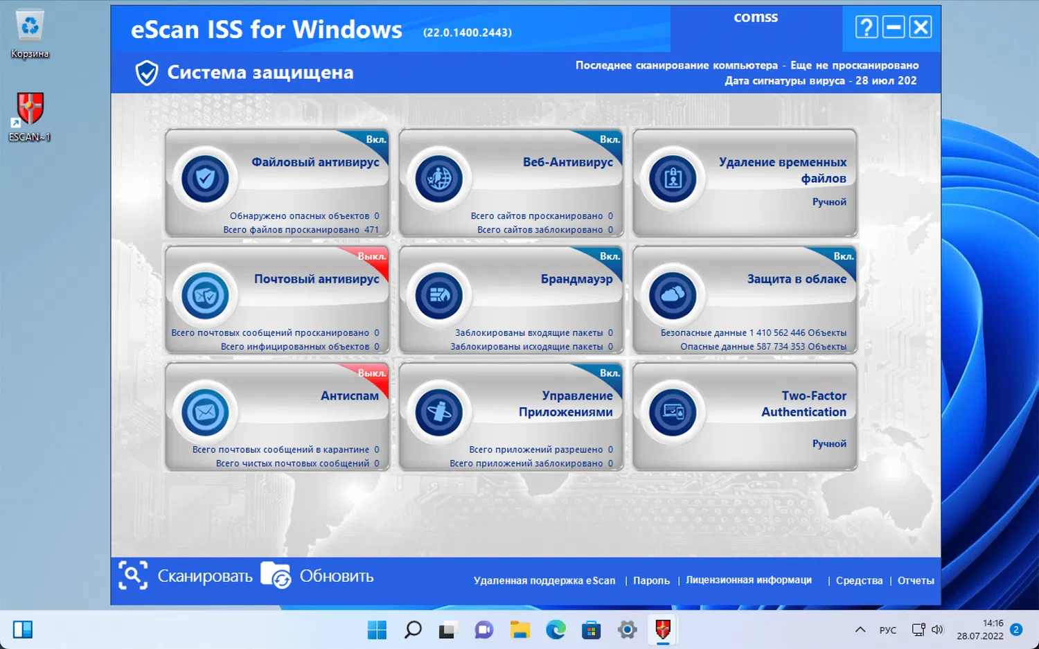Click the eScan taskbar icon

[663, 630]
